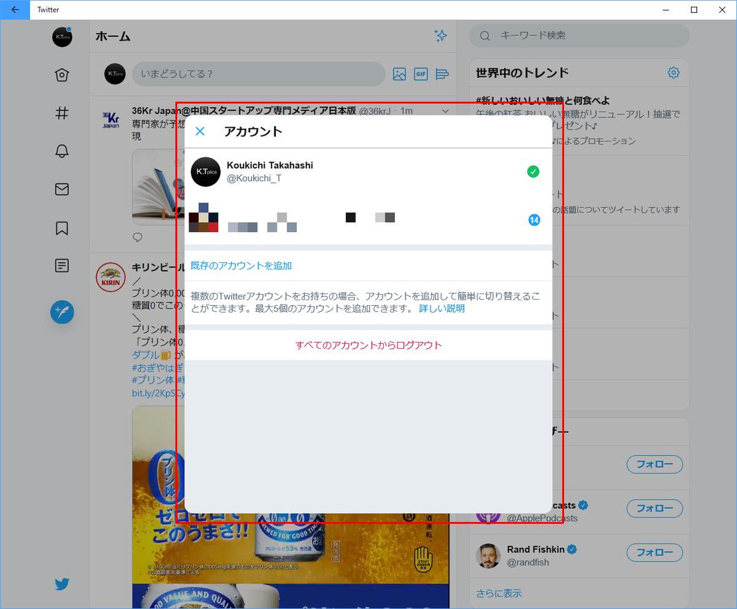The height and width of the screenshot is (609, 737).
Task: Open the Explore hashtag icon
Action: 62,113
